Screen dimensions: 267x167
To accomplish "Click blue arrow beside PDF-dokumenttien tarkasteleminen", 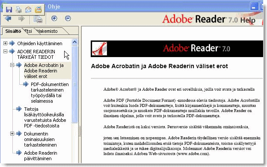I will coord(26,84).
